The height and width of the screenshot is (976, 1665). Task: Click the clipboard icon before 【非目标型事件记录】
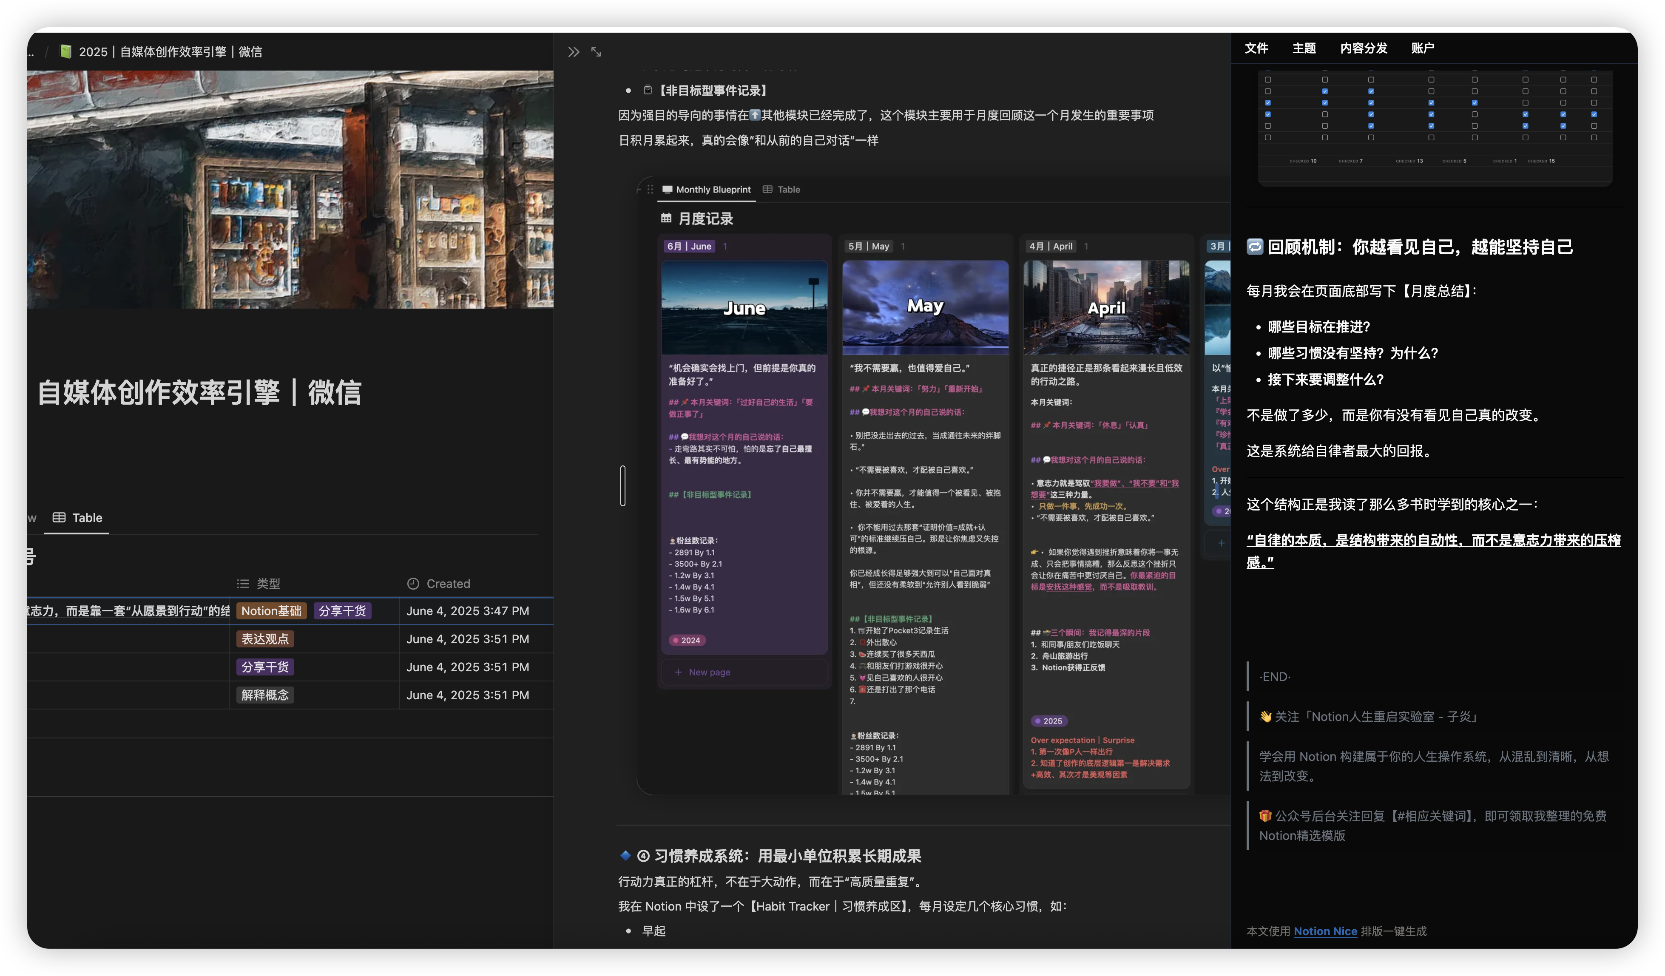click(648, 91)
